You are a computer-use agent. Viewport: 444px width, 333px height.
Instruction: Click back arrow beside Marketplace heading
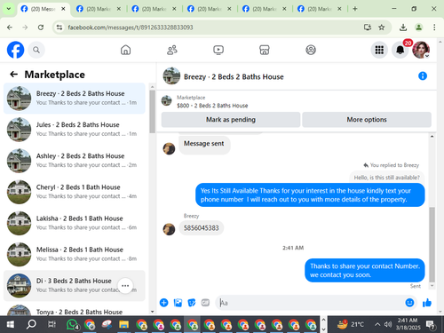[14, 74]
